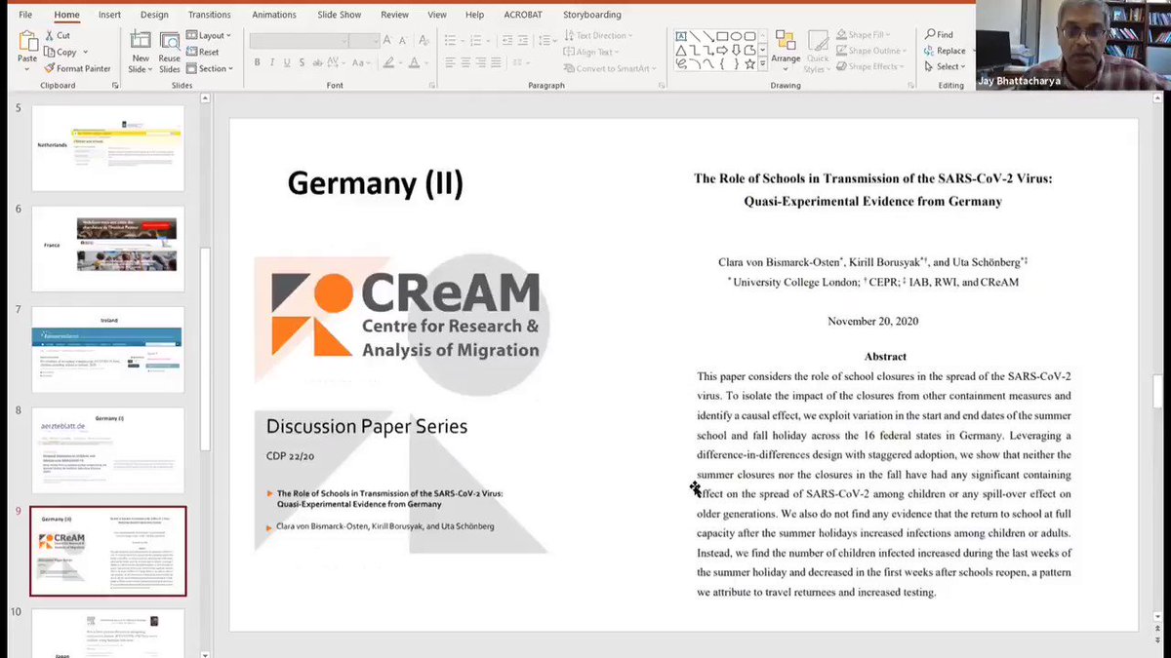Activate the Format Painter
The image size is (1171, 658).
77,68
